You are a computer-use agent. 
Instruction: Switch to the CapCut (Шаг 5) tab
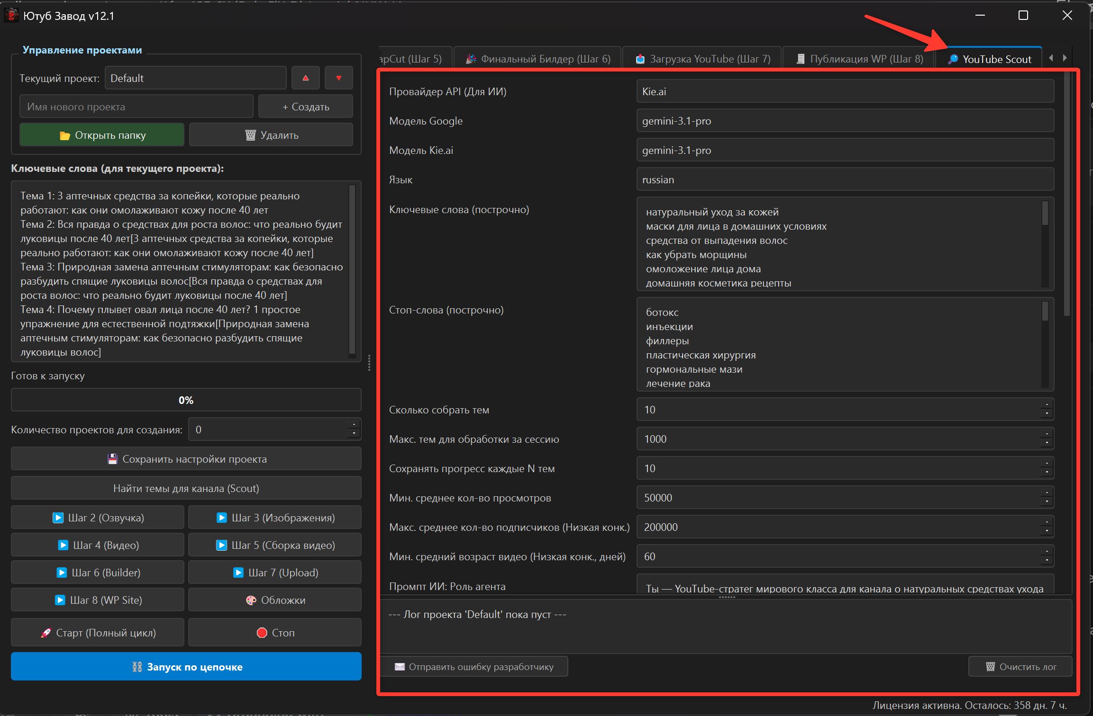click(x=415, y=59)
